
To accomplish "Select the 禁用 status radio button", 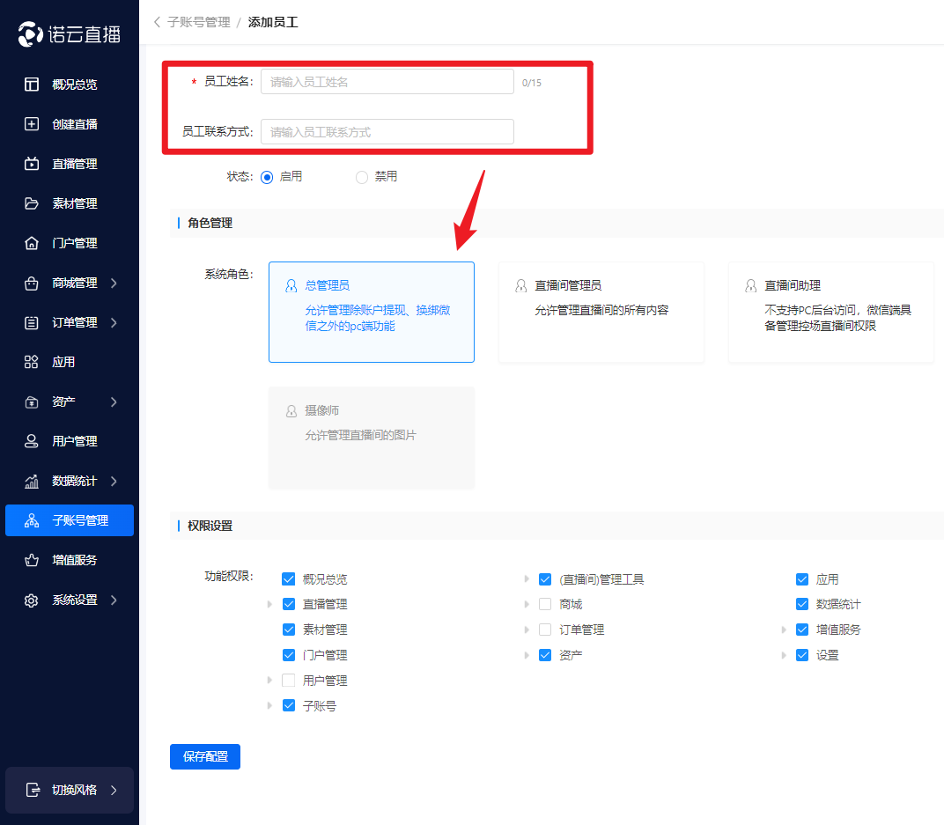I will click(362, 177).
